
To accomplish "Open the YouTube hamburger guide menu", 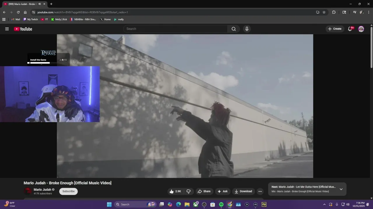I will click(7, 29).
